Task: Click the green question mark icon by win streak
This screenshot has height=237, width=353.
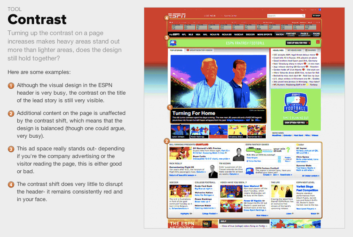Action: (x=288, y=150)
